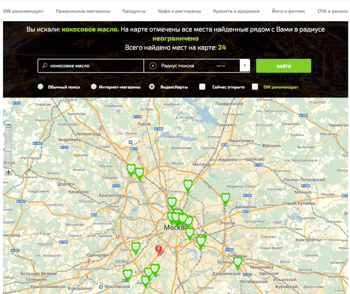The image size is (350, 294).
Task: Select the Обычный поиск radio button
Action: 41,87
